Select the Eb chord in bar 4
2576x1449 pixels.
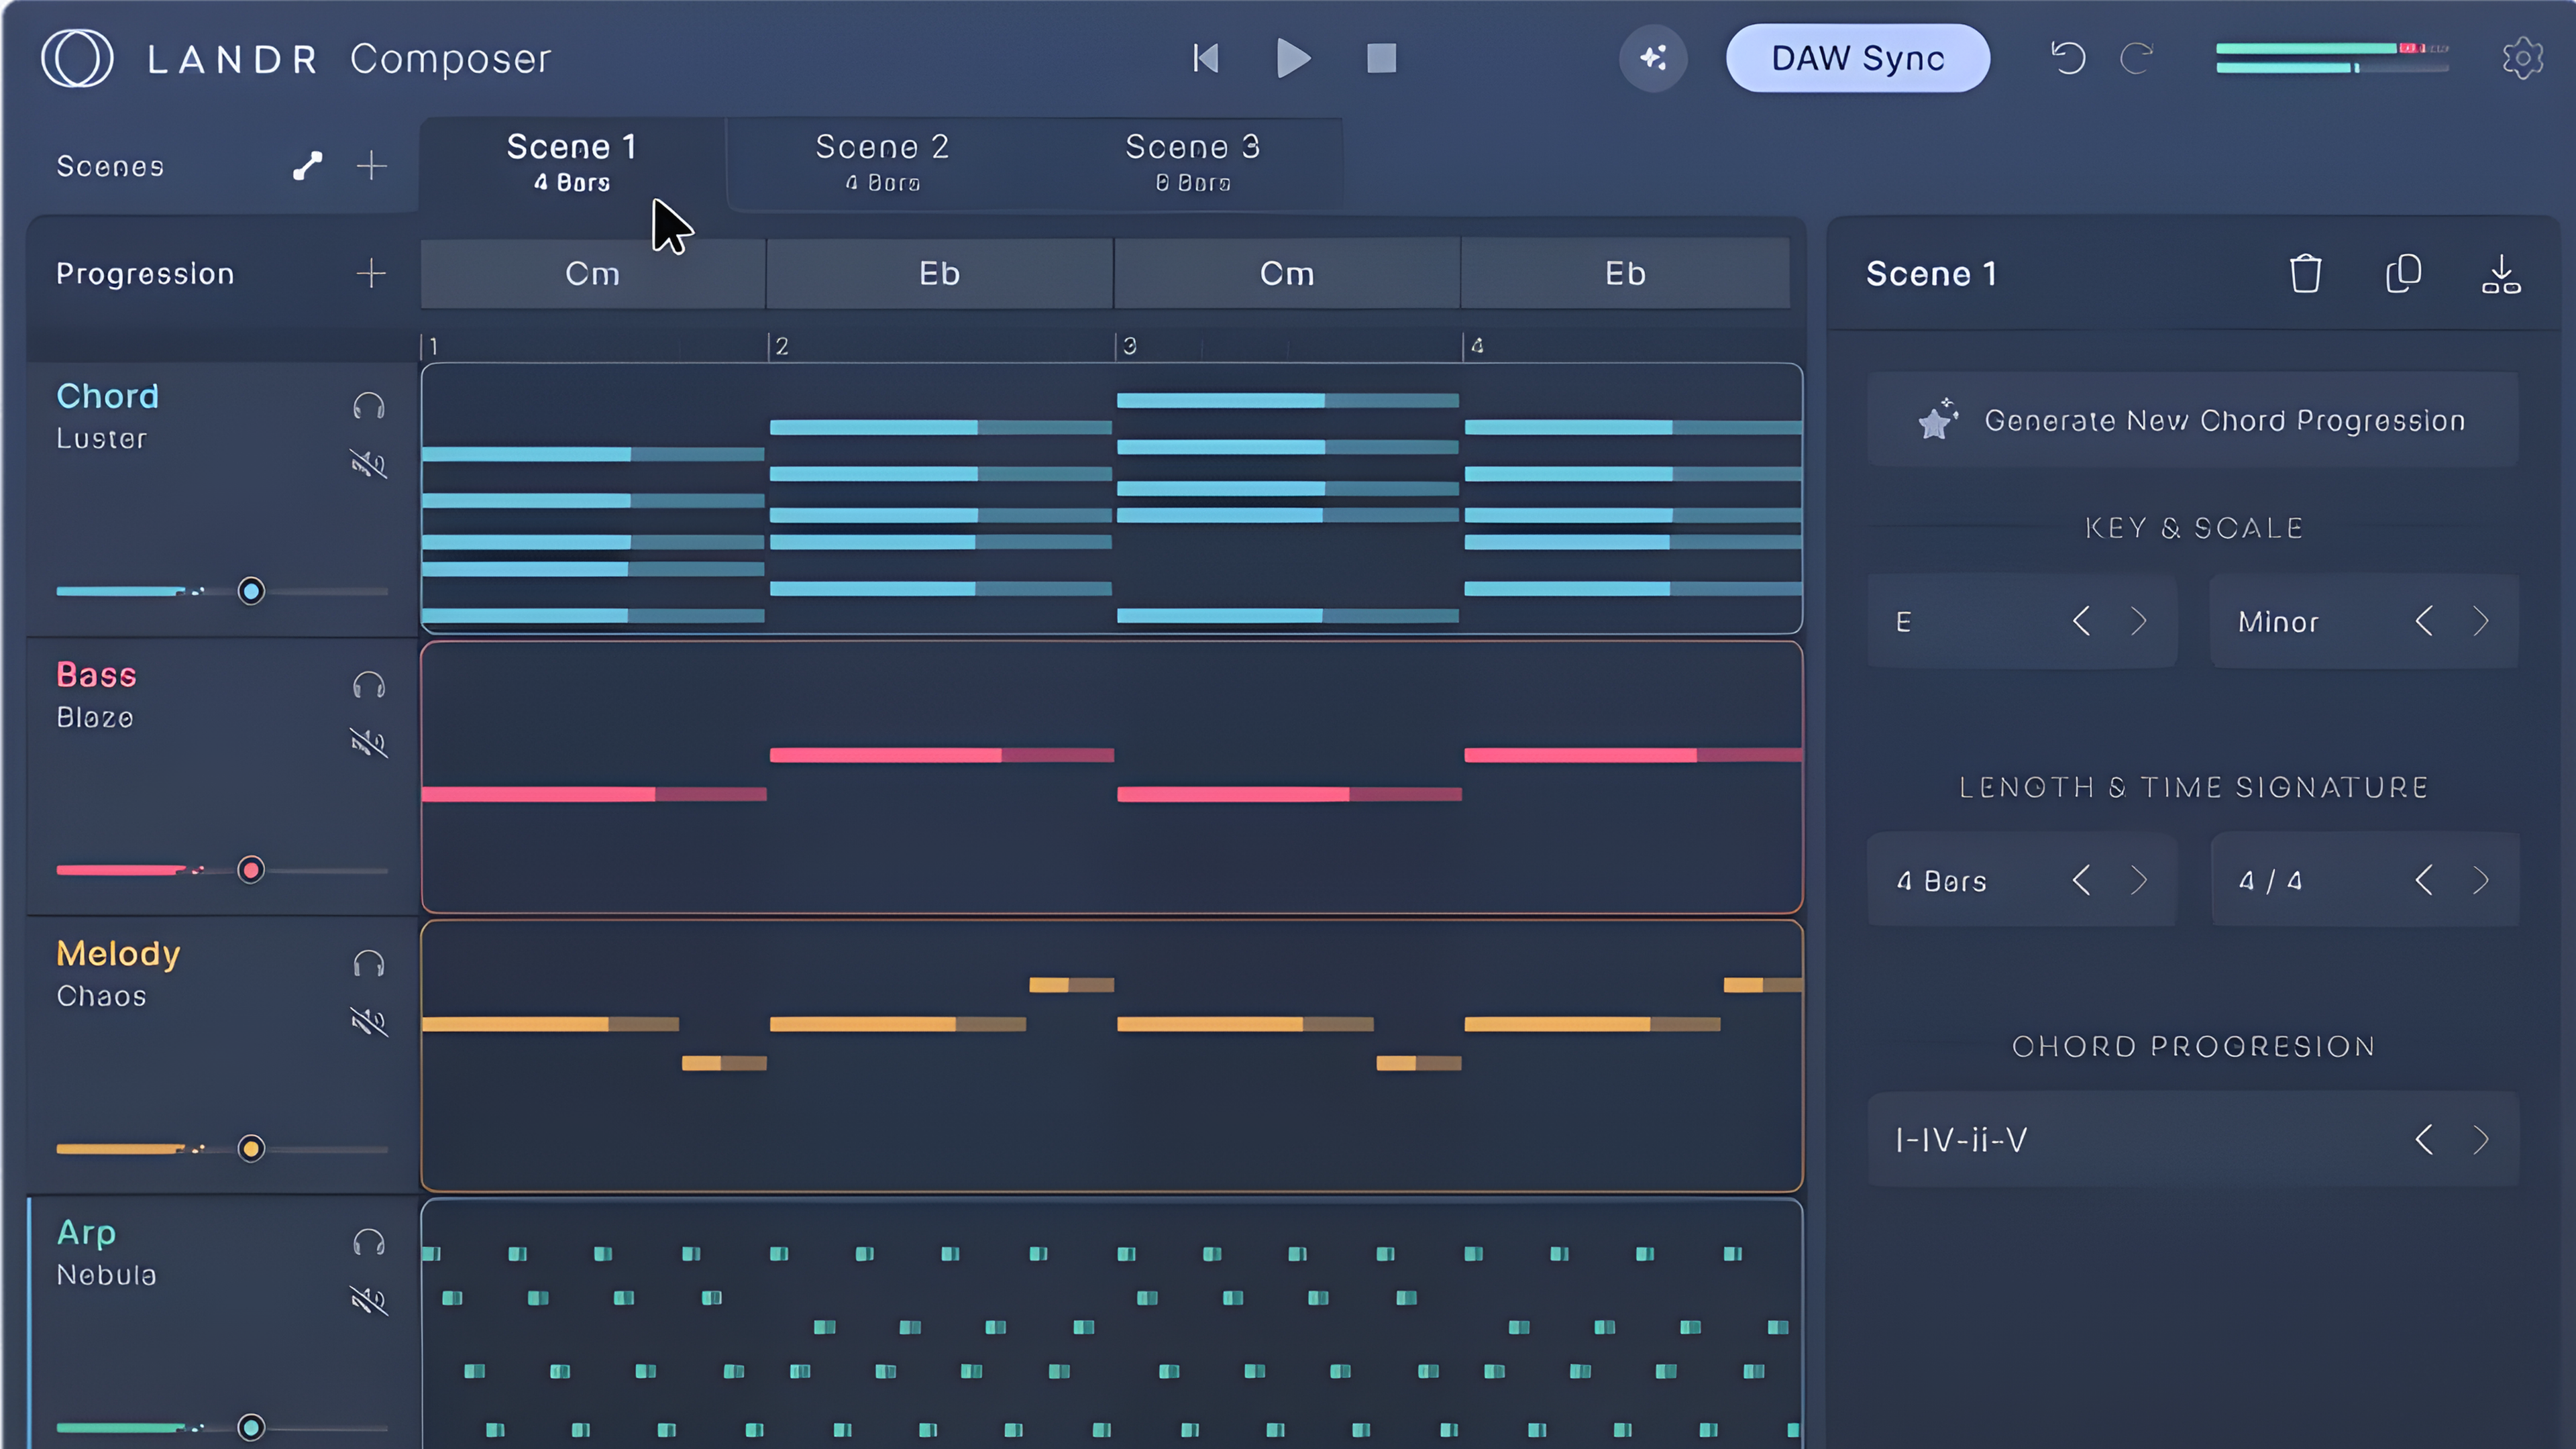pyautogui.click(x=1626, y=273)
